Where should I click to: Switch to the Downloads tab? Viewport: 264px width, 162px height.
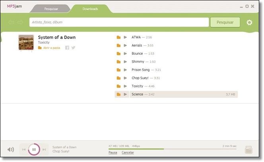(90, 9)
